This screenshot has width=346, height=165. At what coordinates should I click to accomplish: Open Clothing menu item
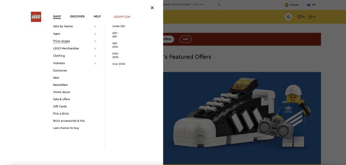pyautogui.click(x=59, y=56)
